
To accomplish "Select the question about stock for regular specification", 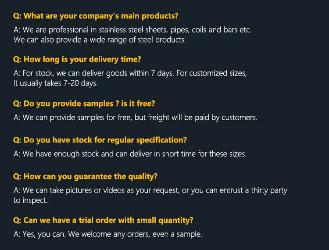I will coord(100,140).
